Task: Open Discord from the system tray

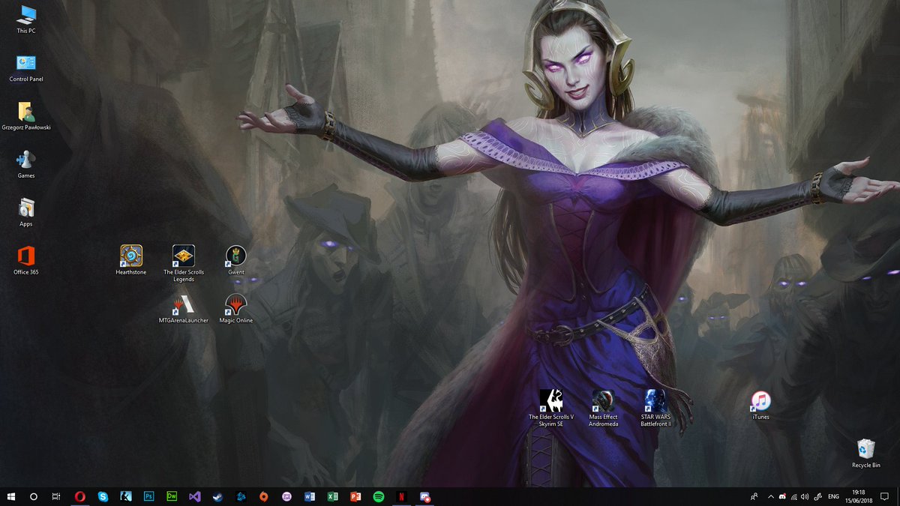Action: click(x=782, y=496)
